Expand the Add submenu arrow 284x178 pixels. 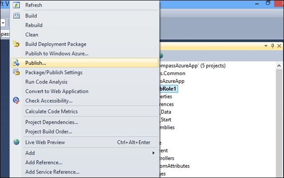pyautogui.click(x=153, y=153)
